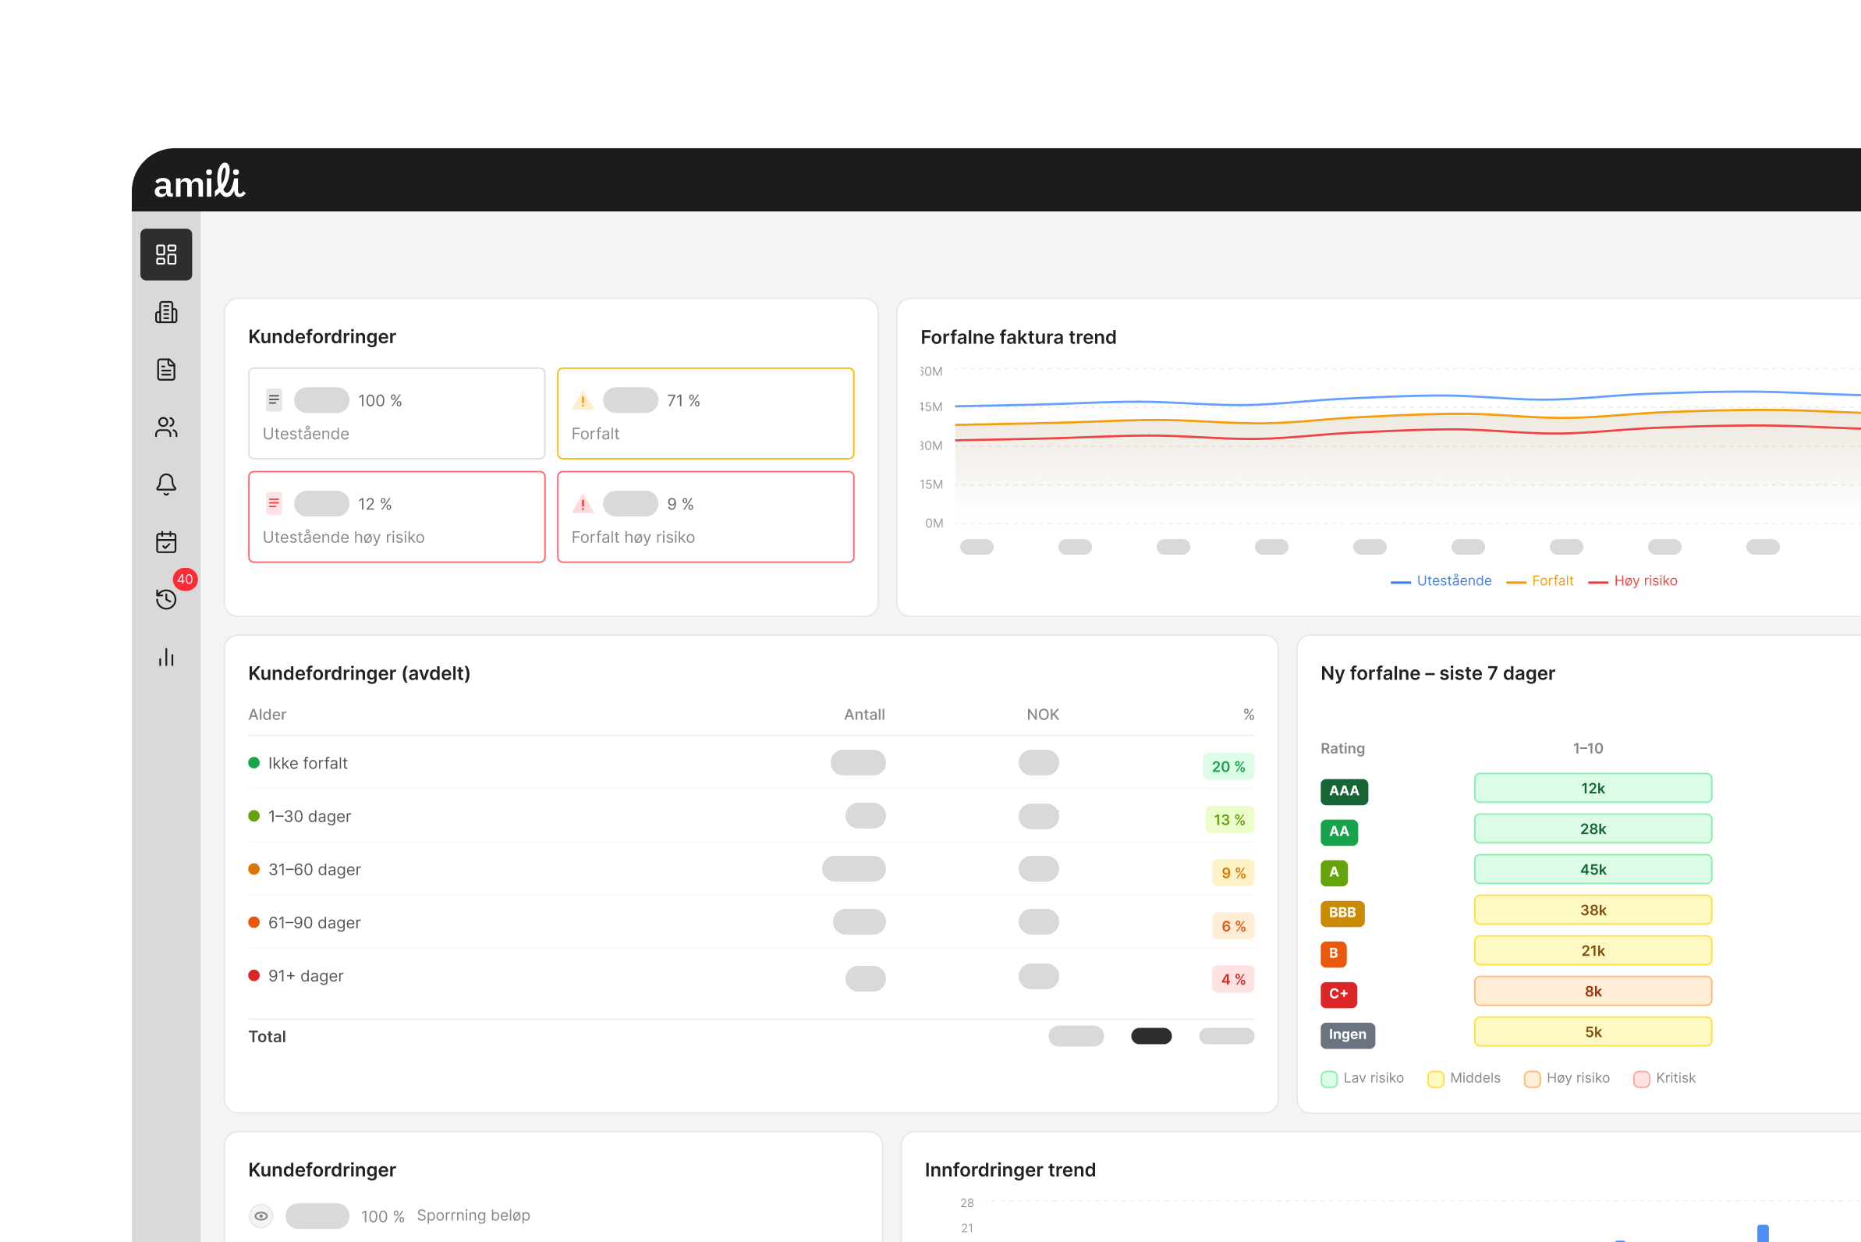Open history with the 40-badge clock icon

(165, 599)
